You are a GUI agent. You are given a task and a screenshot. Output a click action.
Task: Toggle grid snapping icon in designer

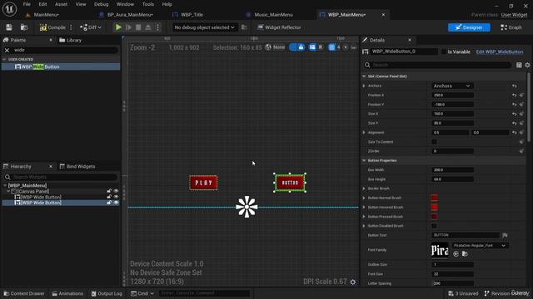pos(331,47)
